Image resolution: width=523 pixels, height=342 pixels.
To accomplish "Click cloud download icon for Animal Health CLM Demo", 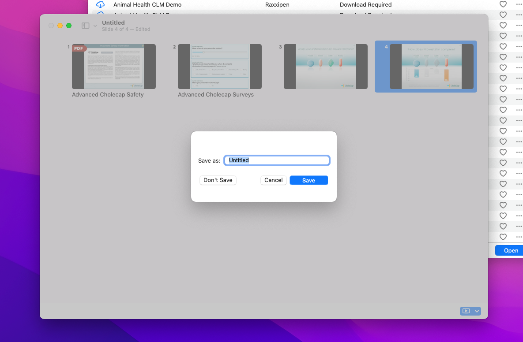I will (x=101, y=4).
